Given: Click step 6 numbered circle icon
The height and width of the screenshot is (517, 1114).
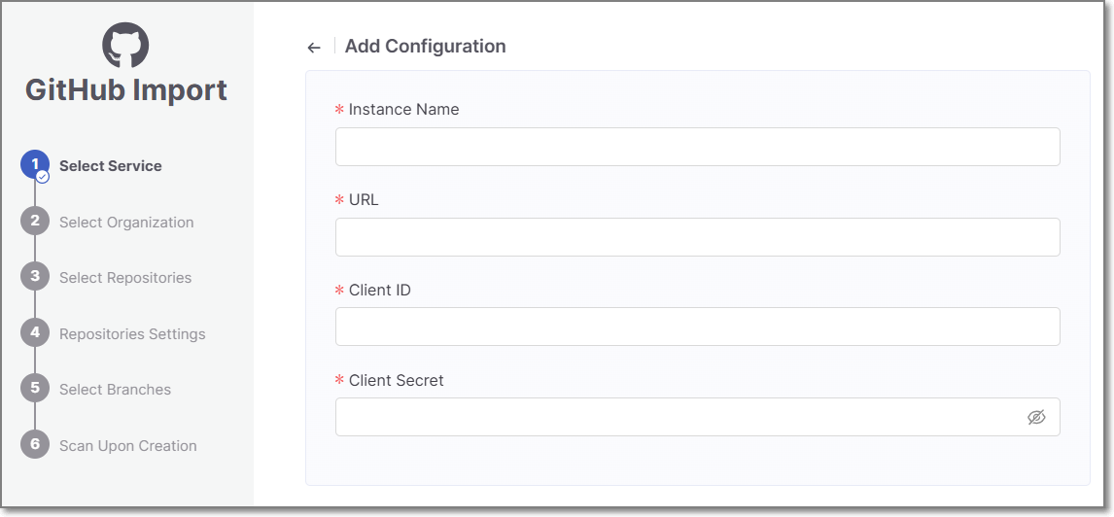Looking at the screenshot, I should pos(35,445).
